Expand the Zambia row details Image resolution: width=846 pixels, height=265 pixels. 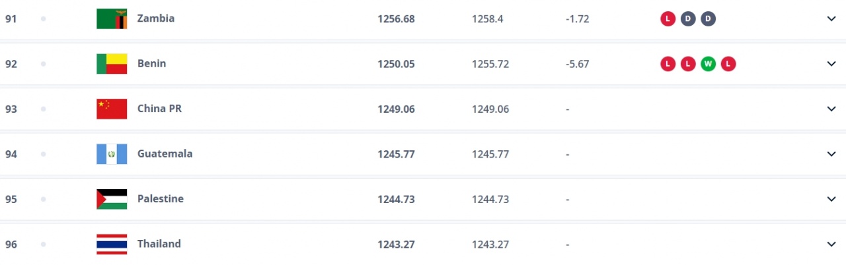coord(831,18)
